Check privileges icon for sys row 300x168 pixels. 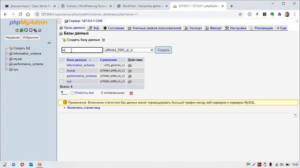pos(130,82)
